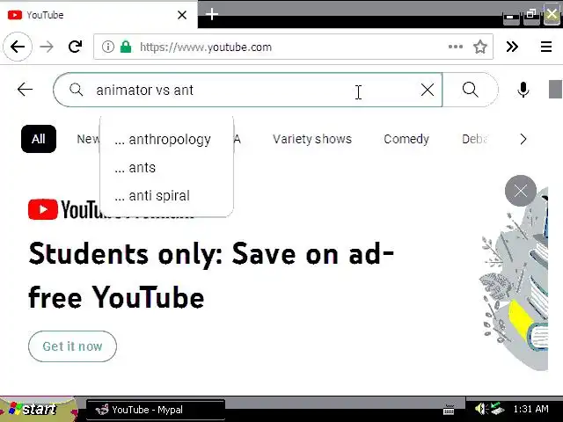Click the network tray icon

click(497, 409)
